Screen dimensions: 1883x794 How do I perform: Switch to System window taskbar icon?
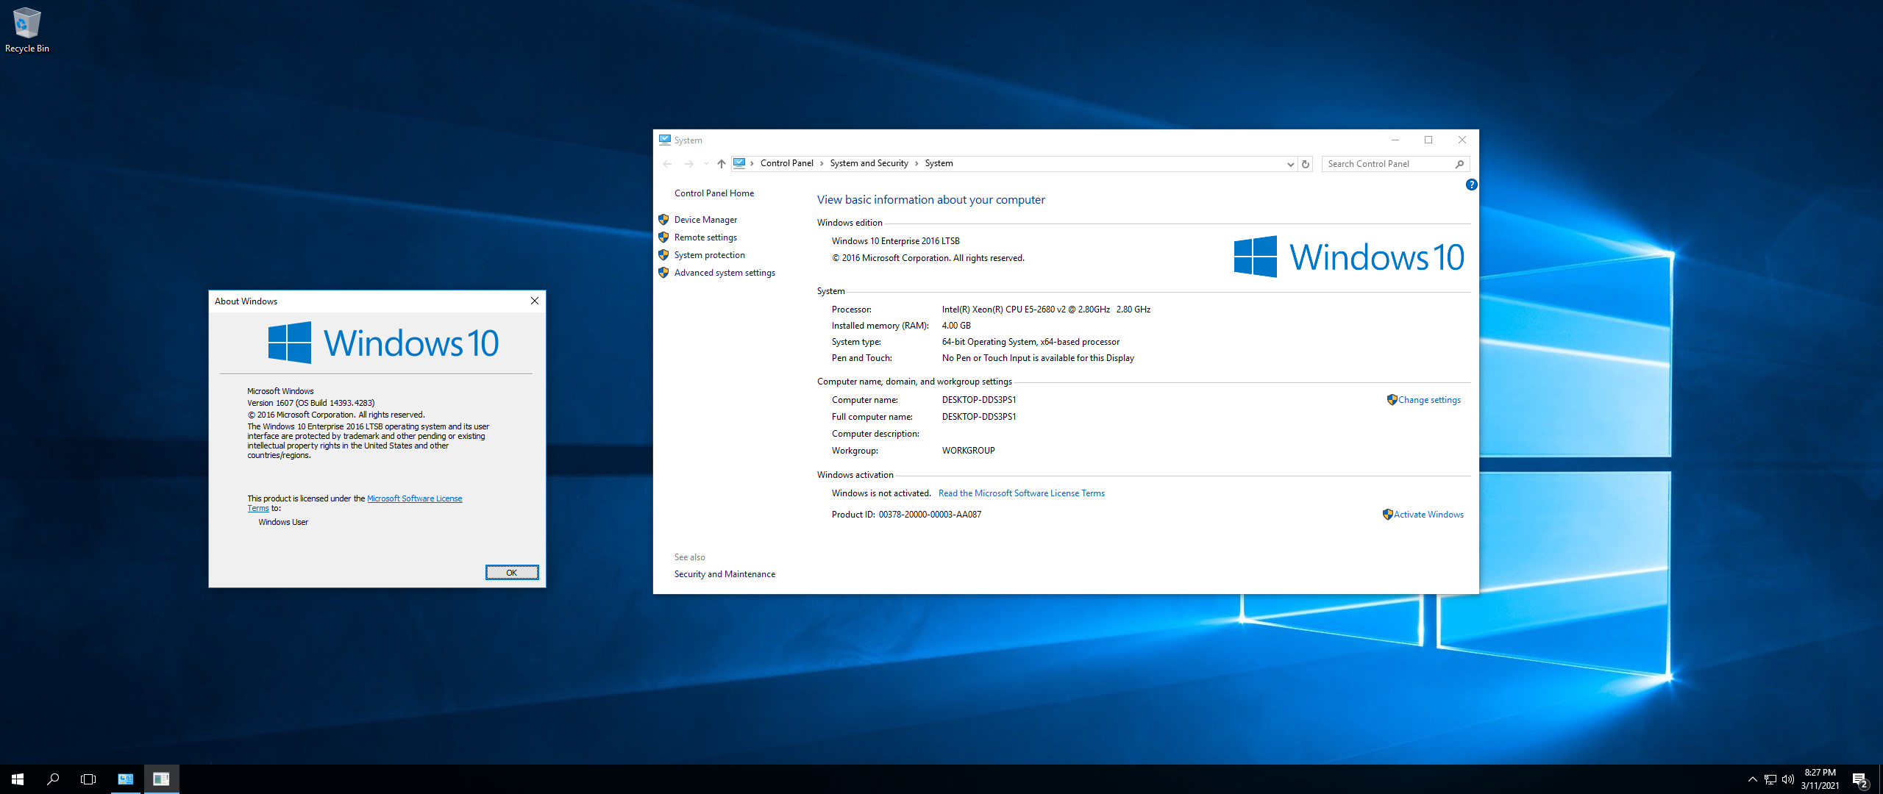click(126, 779)
